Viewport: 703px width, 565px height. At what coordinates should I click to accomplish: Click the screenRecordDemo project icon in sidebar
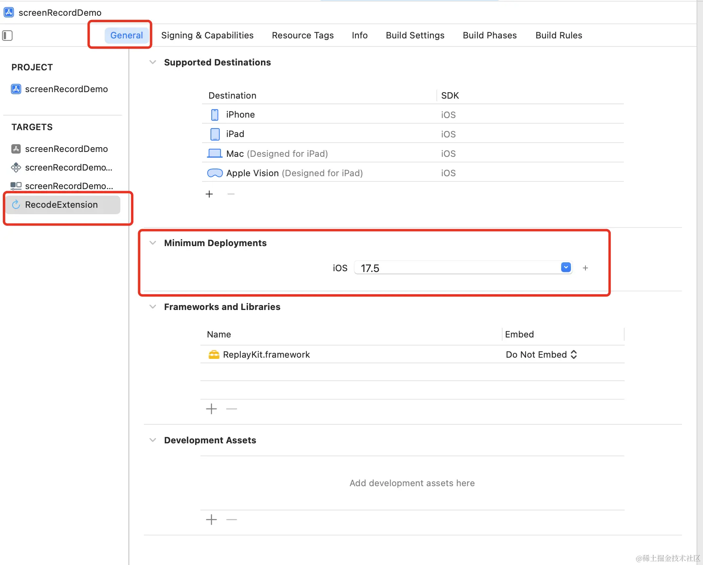pos(16,89)
